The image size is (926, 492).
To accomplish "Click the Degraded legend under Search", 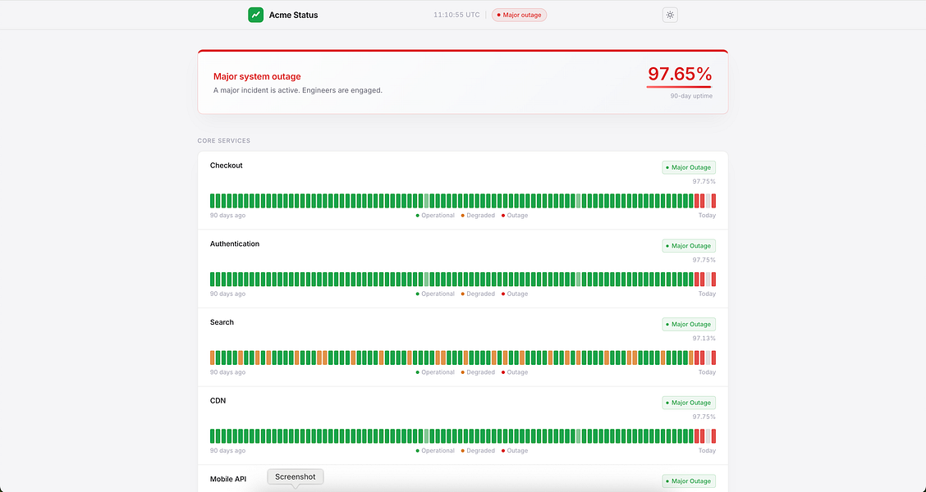I will click(x=478, y=372).
